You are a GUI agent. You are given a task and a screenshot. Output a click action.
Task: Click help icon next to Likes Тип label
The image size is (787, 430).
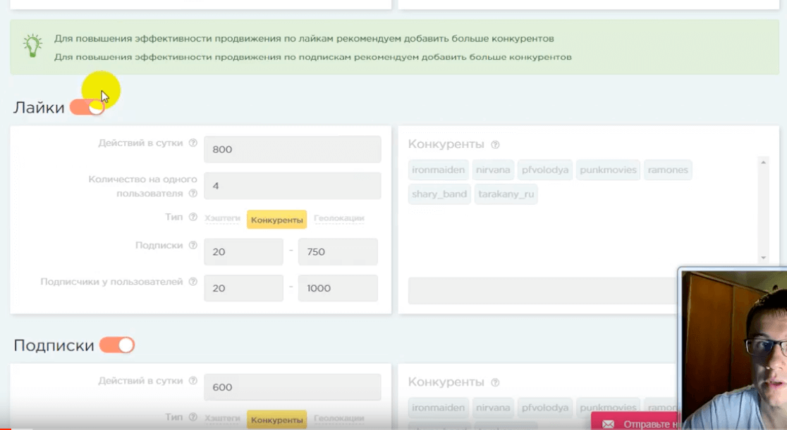[193, 218]
